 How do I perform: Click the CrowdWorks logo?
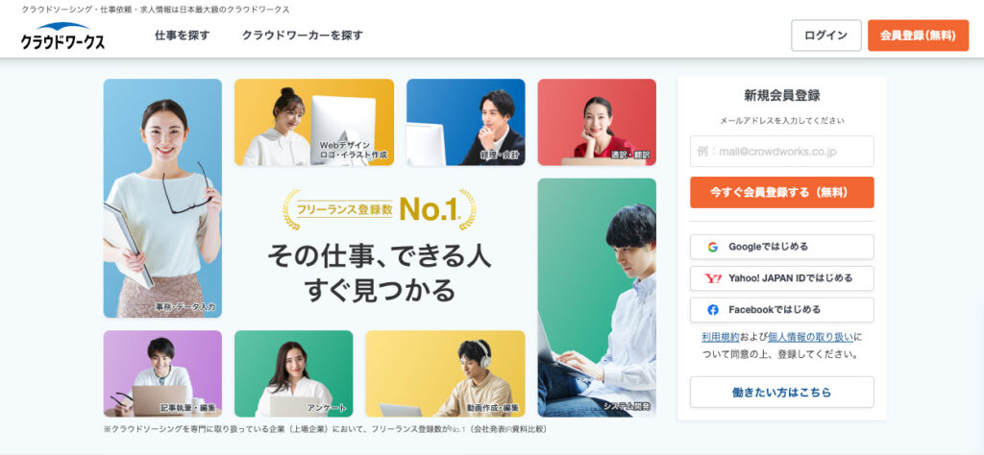62,36
